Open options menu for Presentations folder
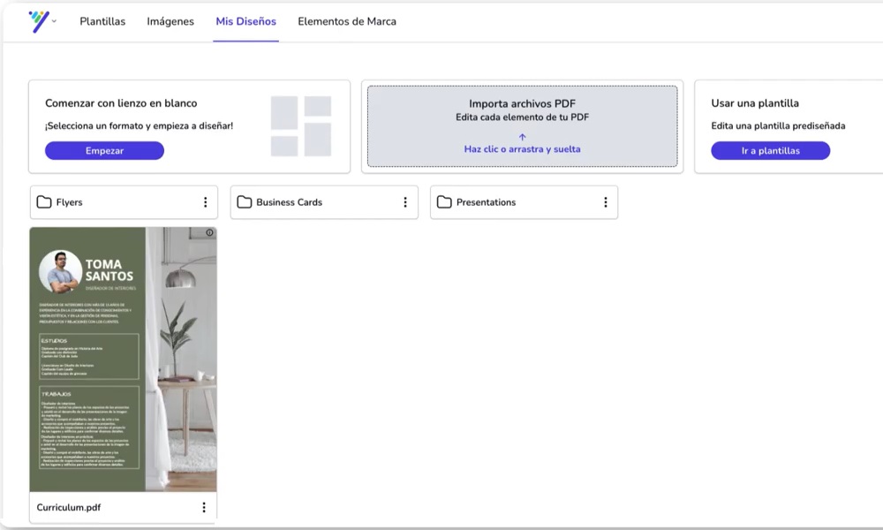The image size is (883, 530). click(x=605, y=202)
